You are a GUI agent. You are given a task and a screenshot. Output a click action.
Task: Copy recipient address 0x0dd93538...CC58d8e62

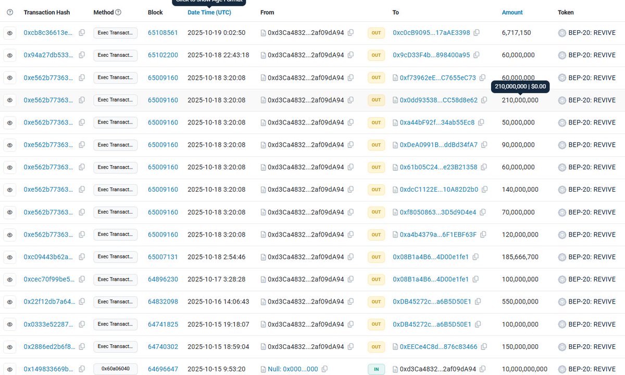tap(484, 100)
